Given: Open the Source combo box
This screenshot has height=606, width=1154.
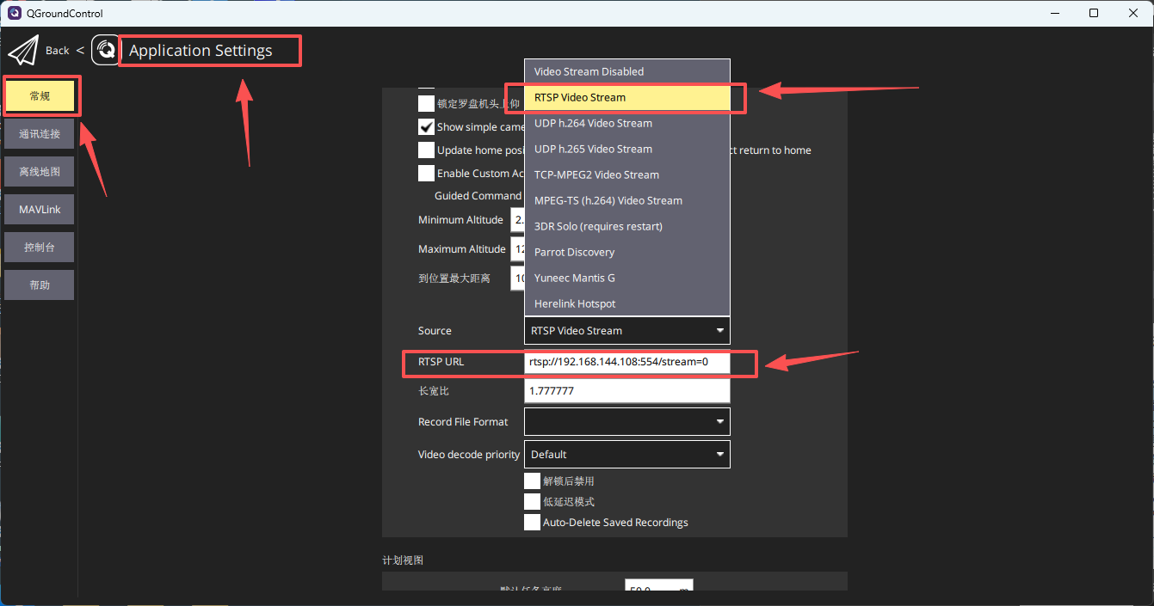Looking at the screenshot, I should 627,330.
